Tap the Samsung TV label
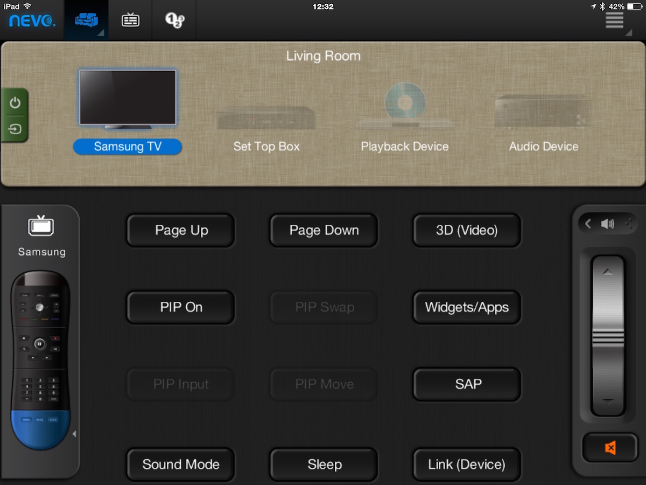Viewport: 646px width, 485px height. 128,147
